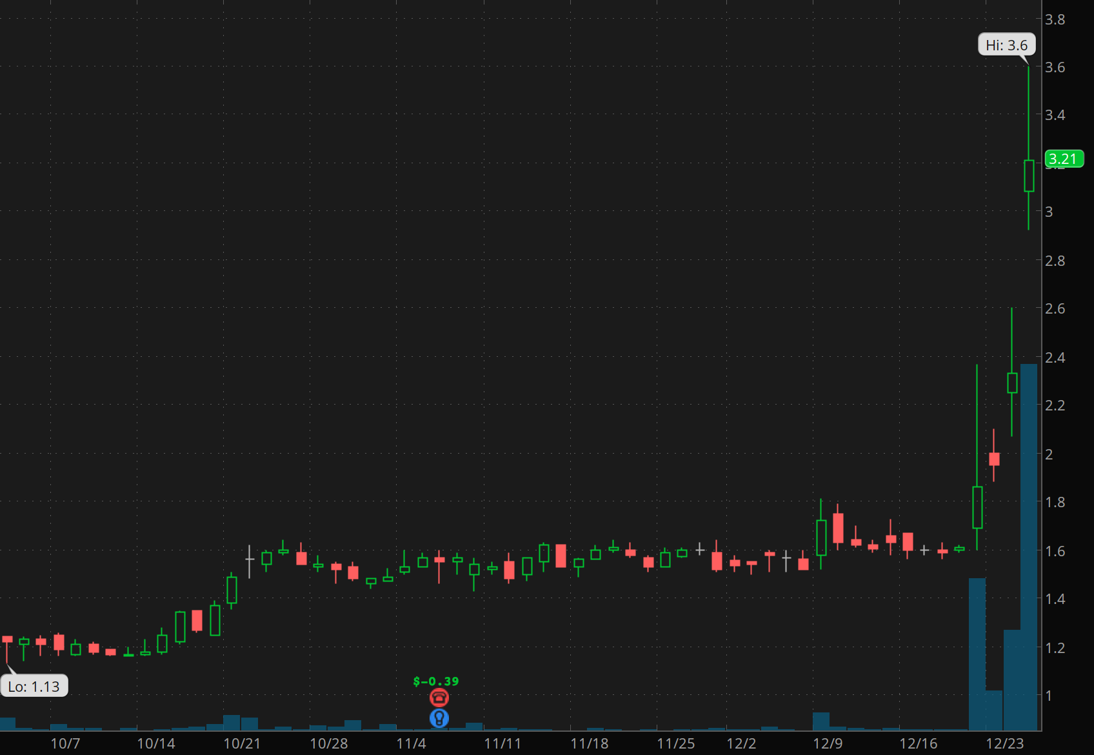
Task: Click the 11/18 date label
Action: [590, 743]
